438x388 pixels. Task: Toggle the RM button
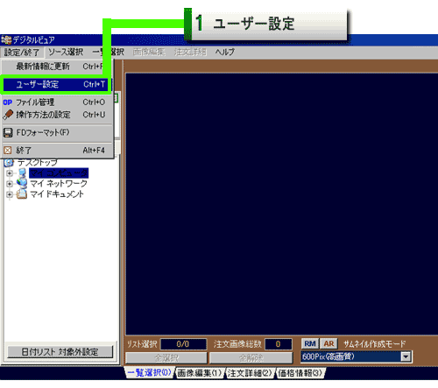310,343
